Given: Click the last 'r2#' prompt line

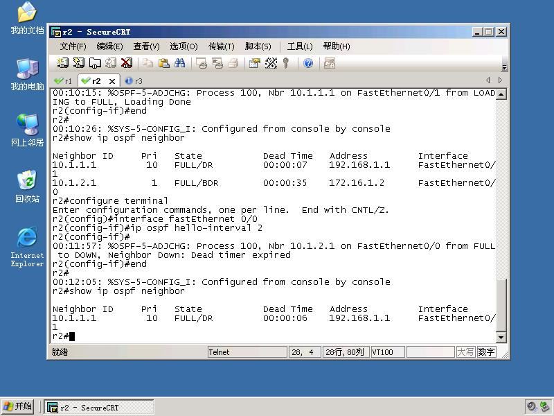Looking at the screenshot, I should 64,336.
